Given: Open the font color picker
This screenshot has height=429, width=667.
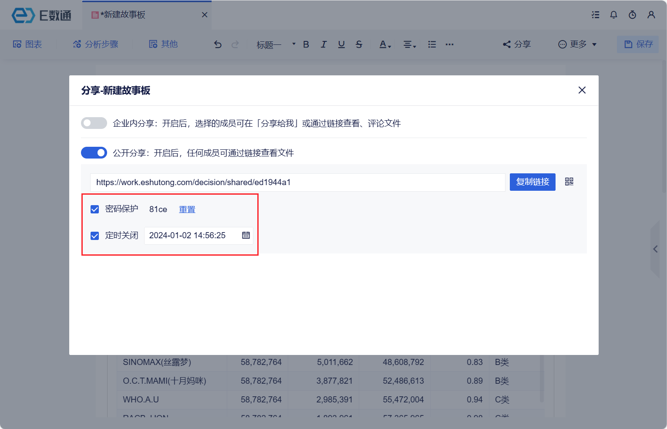Looking at the screenshot, I should [x=385, y=44].
